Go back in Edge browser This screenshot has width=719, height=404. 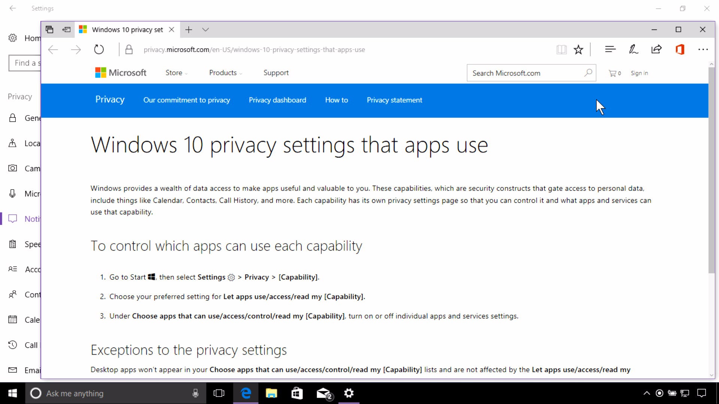(53, 49)
